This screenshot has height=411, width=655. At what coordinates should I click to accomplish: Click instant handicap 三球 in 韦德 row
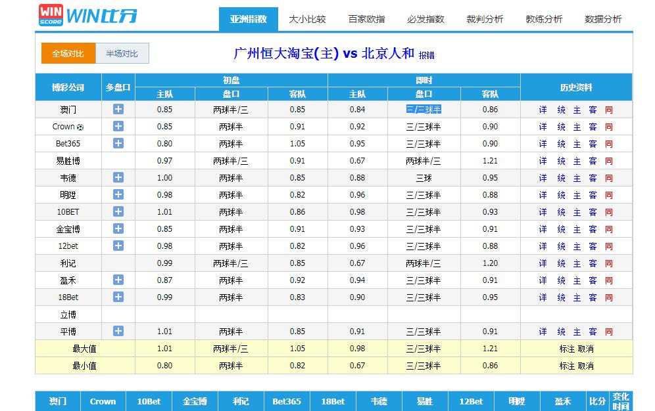tap(424, 178)
